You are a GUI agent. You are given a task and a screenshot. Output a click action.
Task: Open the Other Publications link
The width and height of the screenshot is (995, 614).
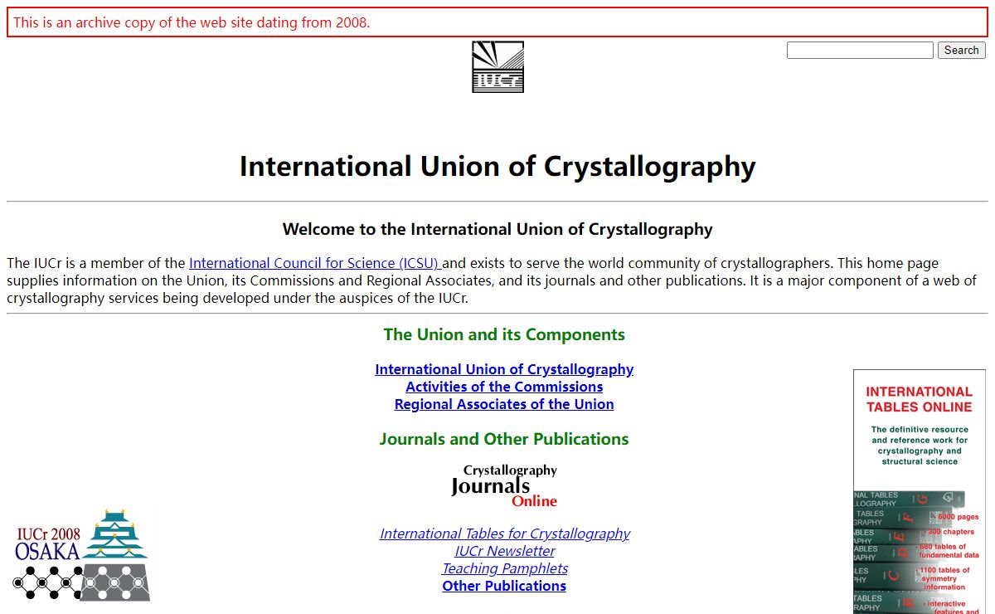click(x=504, y=586)
